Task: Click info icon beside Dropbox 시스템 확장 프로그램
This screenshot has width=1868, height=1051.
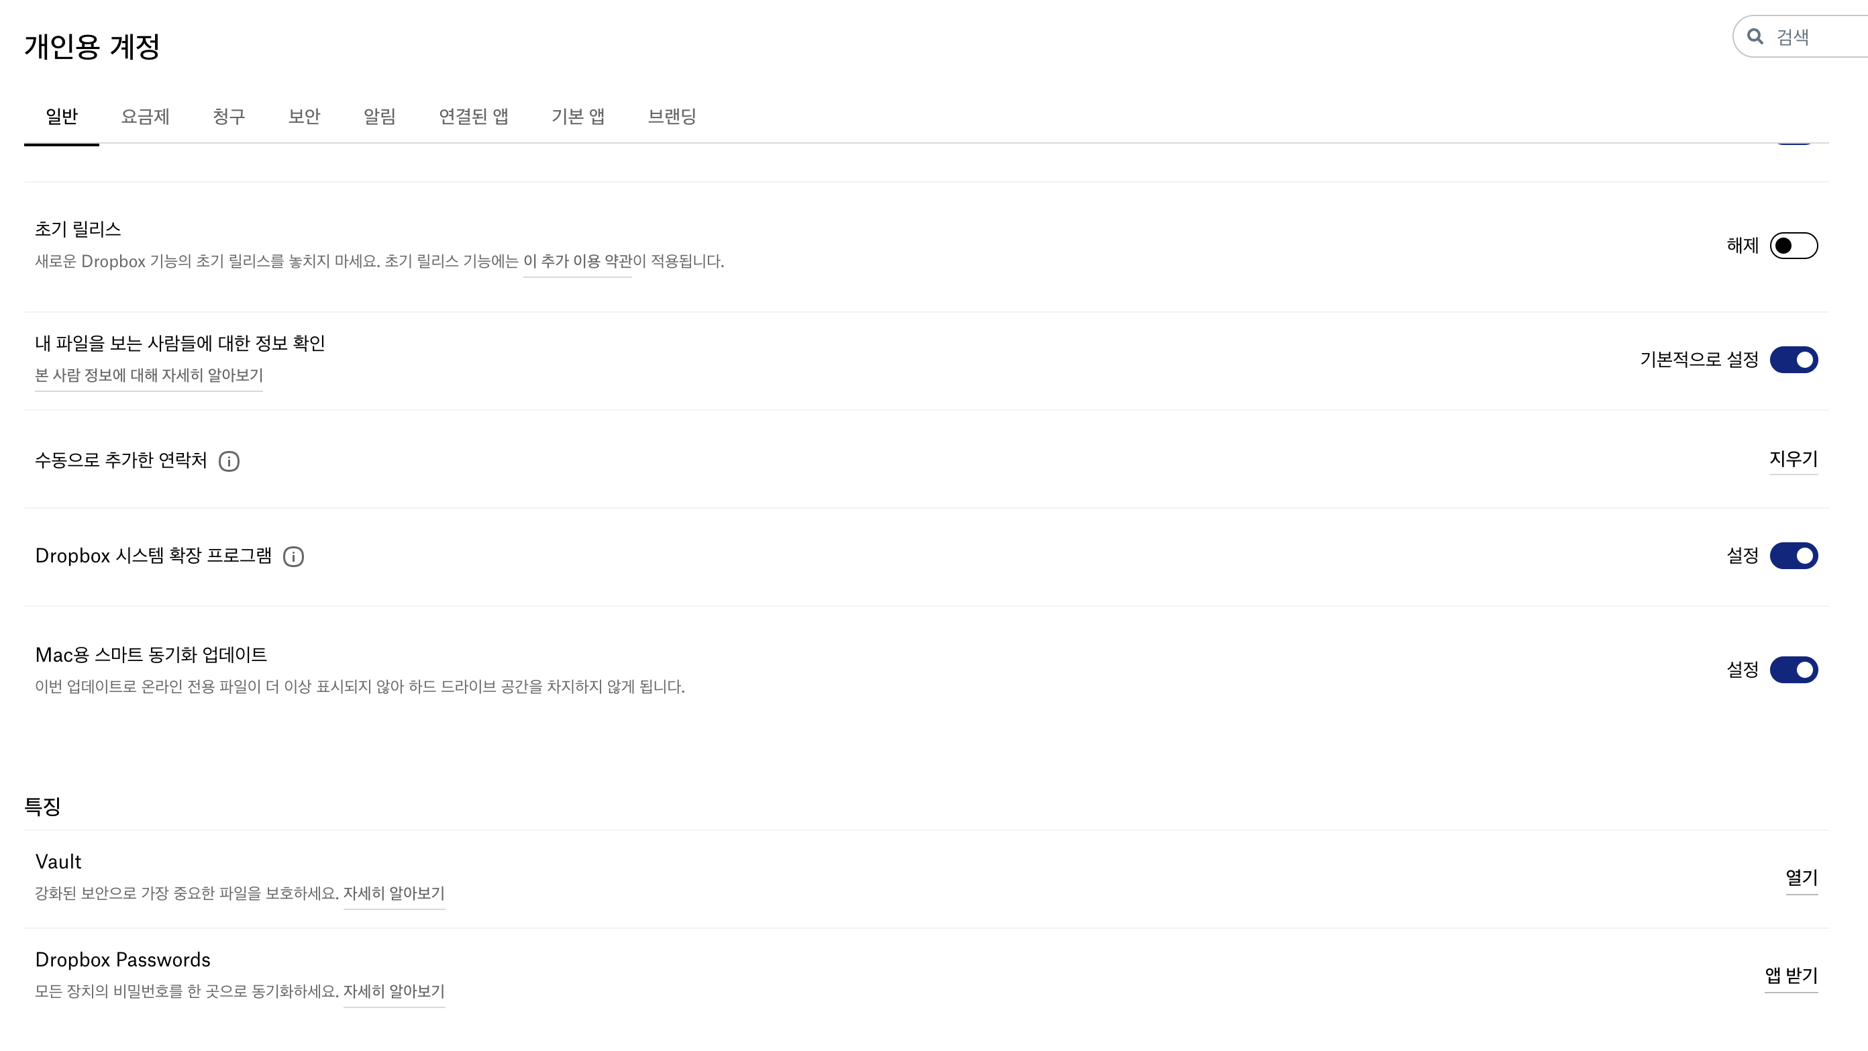Action: pyautogui.click(x=294, y=556)
